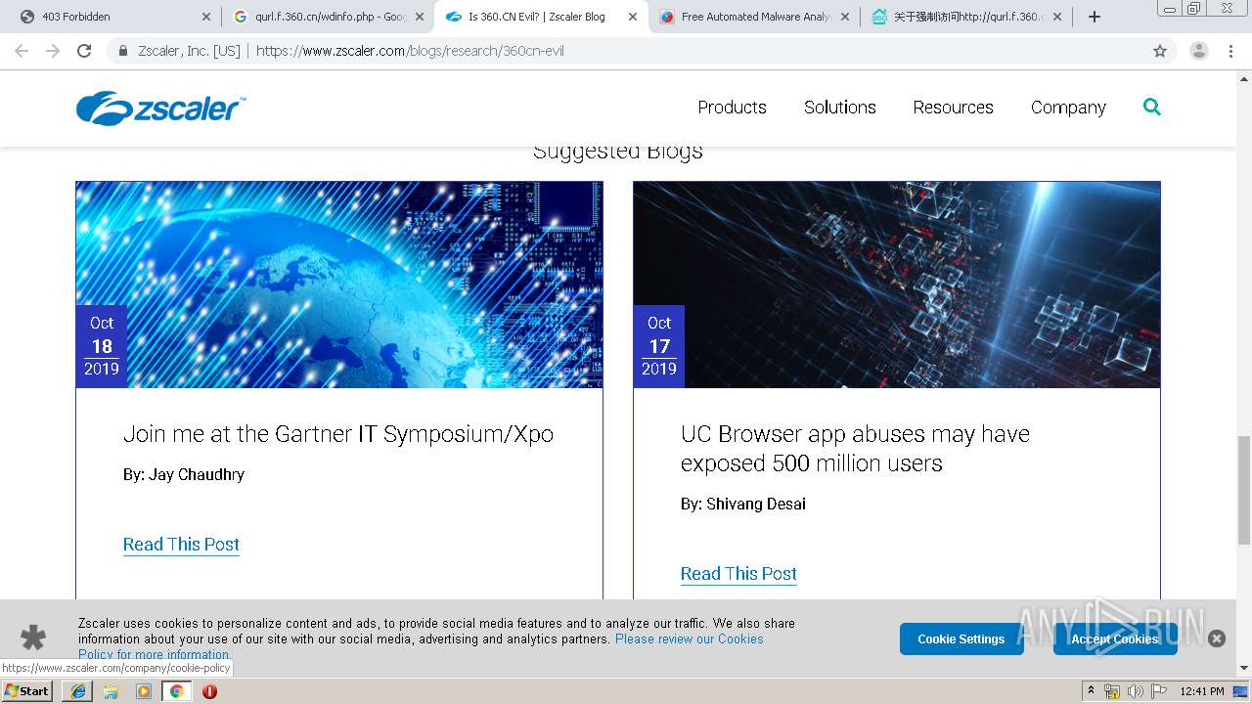Reload the page with the refresh icon
This screenshot has width=1252, height=704.
click(x=84, y=51)
